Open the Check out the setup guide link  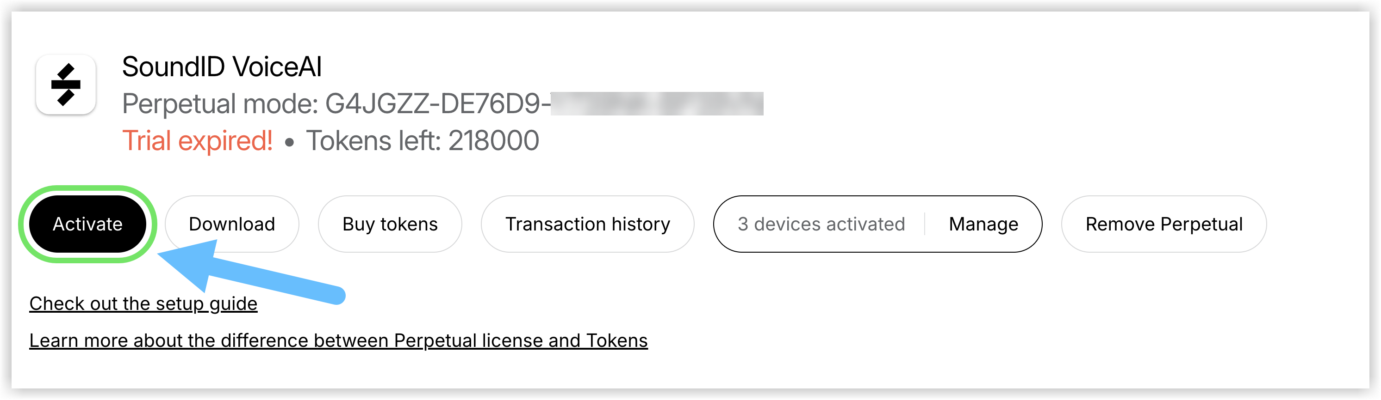click(x=143, y=303)
